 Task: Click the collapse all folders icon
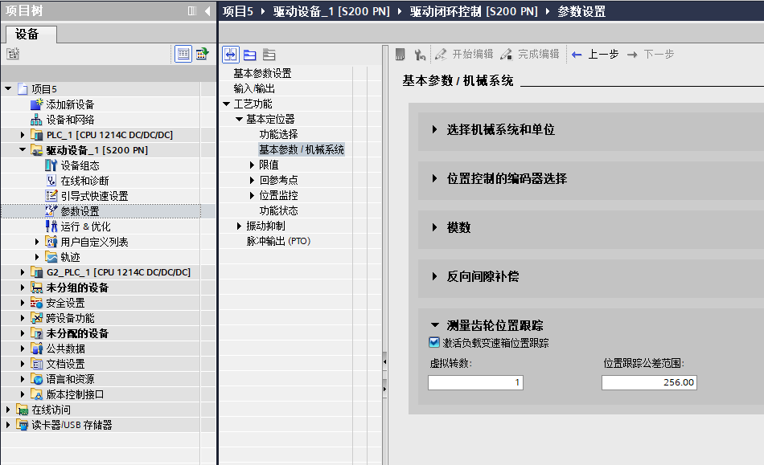[x=269, y=55]
